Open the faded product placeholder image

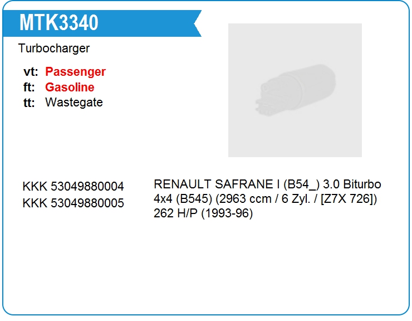295,90
